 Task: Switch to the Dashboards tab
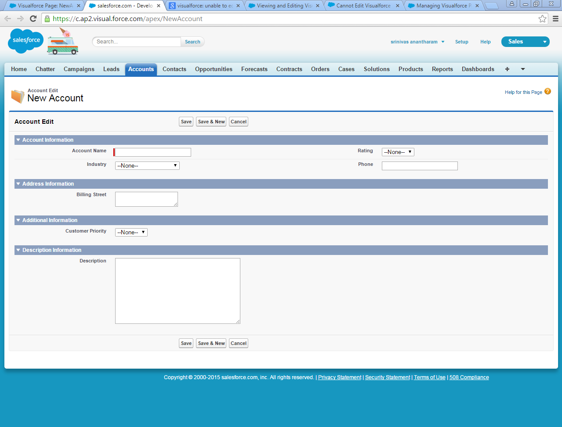click(478, 69)
